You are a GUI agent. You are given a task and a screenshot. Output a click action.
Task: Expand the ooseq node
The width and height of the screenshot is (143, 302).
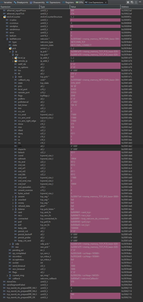tap(13, 203)
